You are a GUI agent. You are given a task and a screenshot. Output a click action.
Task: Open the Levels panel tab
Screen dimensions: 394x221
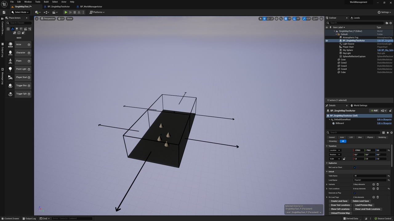coord(356,18)
